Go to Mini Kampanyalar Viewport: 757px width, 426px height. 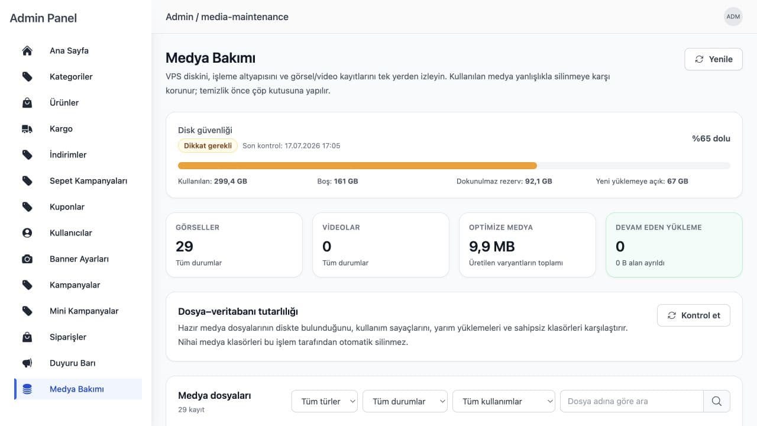[x=78, y=311]
